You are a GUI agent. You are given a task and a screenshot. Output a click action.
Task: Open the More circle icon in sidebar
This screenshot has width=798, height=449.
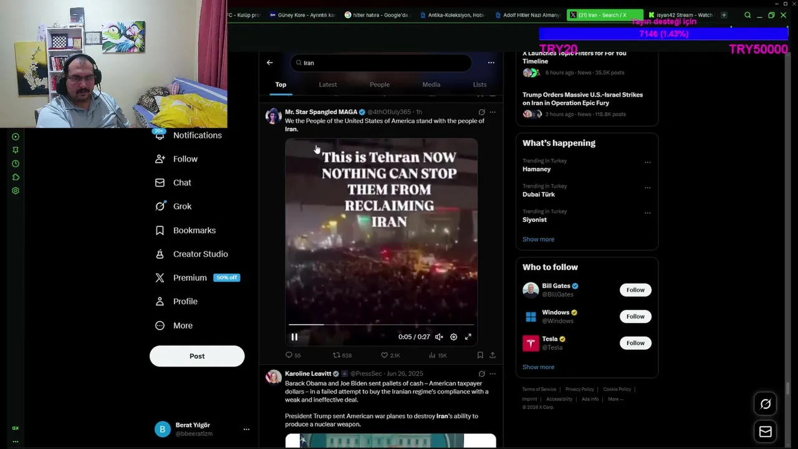(160, 326)
